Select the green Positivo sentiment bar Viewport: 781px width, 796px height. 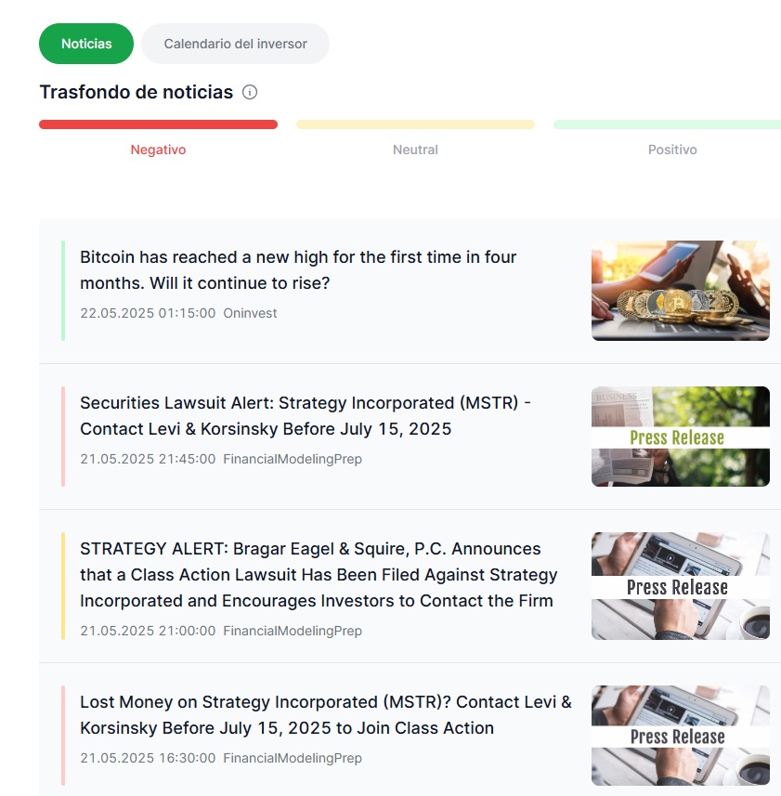tap(668, 124)
